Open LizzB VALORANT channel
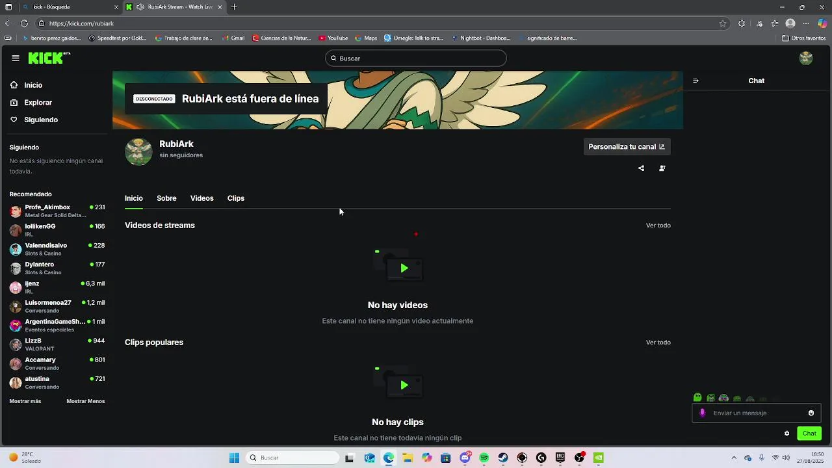 click(57, 344)
